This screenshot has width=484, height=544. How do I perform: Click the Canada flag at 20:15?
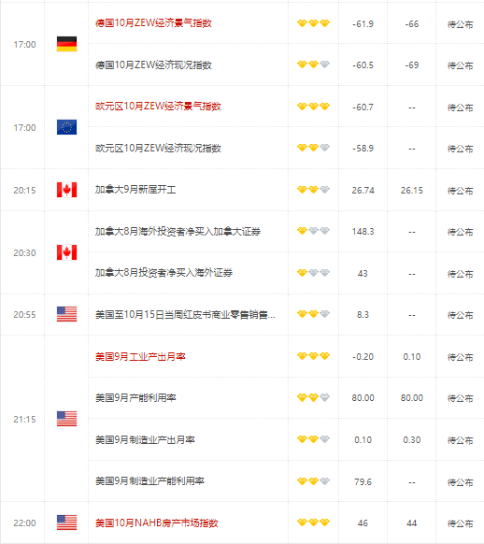pyautogui.click(x=66, y=190)
